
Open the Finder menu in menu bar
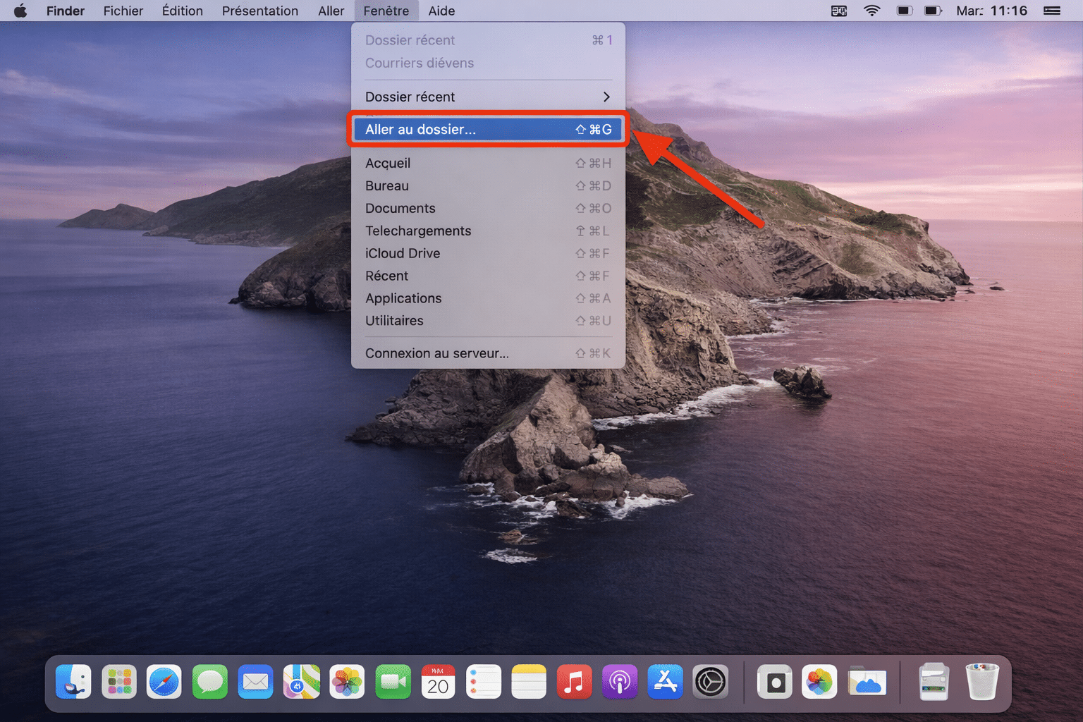[x=66, y=11]
